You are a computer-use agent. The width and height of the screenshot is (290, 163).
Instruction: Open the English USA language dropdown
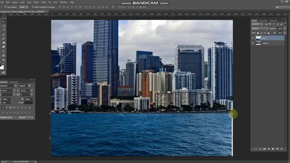(x=7, y=118)
